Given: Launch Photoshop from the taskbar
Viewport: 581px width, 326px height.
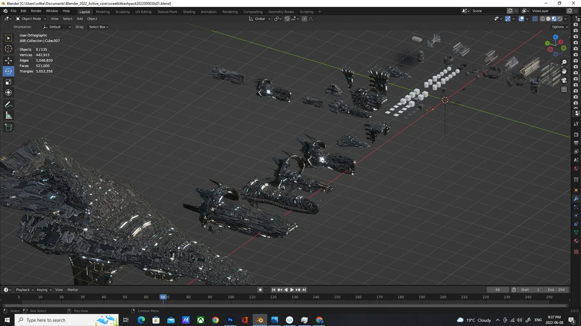Looking at the screenshot, I should pos(230,320).
